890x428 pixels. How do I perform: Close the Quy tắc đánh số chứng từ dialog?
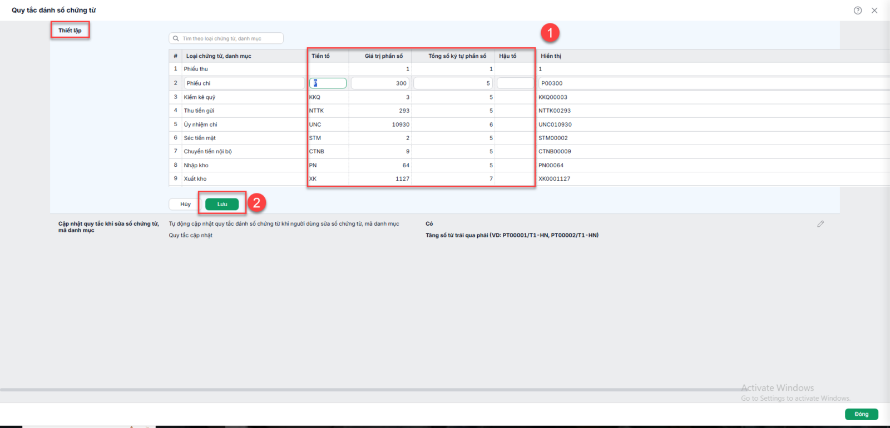[874, 11]
